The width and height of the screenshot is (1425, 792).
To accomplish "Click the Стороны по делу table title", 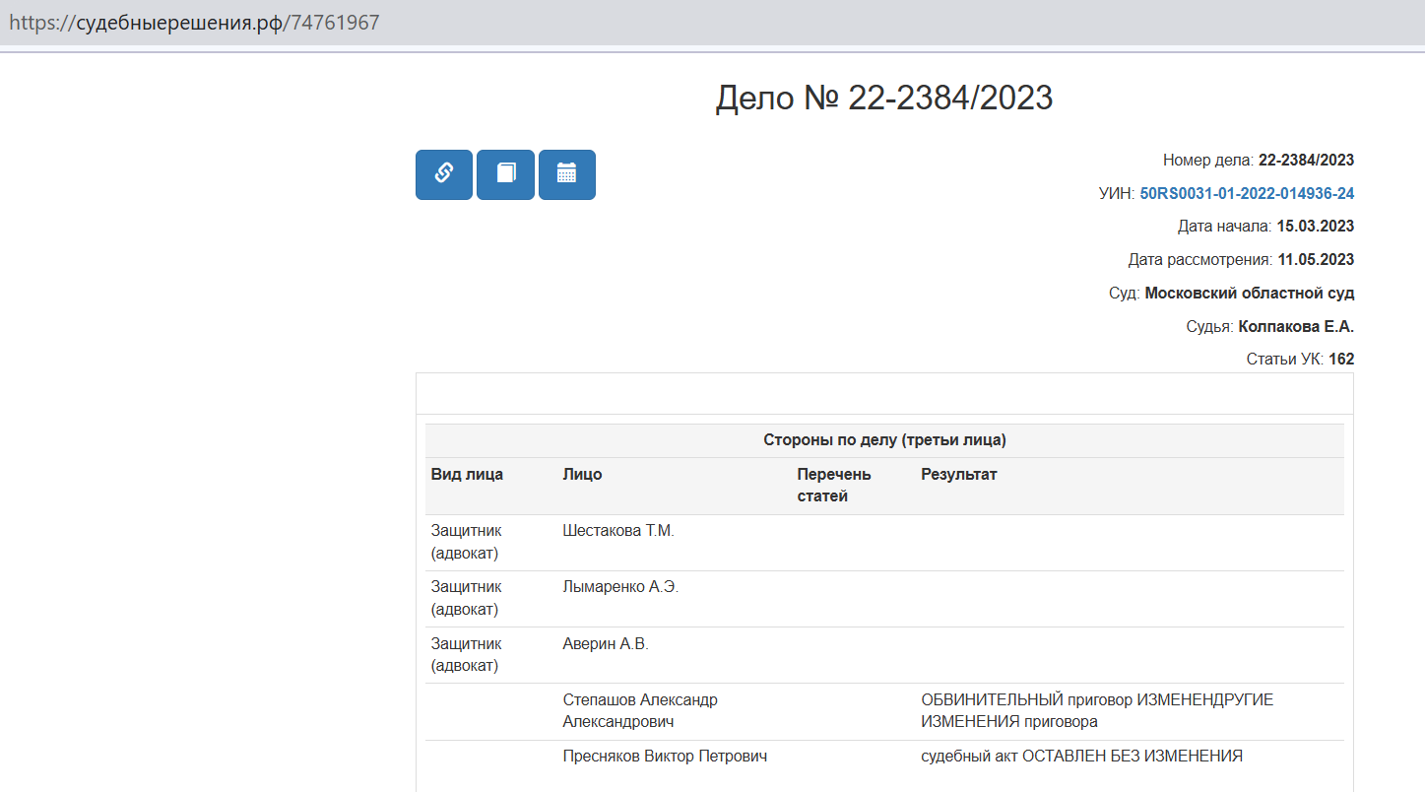I will 883,440.
